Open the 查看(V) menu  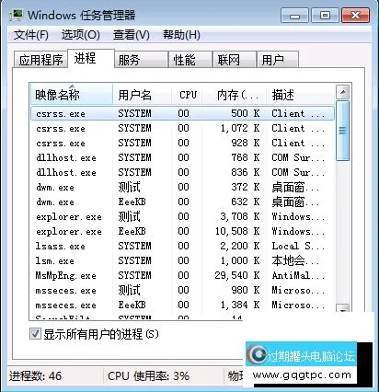coord(132,35)
